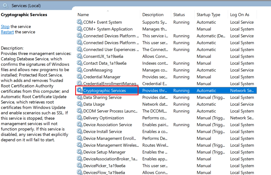Viewport: 271px width, 175px height.
Task: Click the Data Sharing Service gear icon
Action: click(79, 97)
